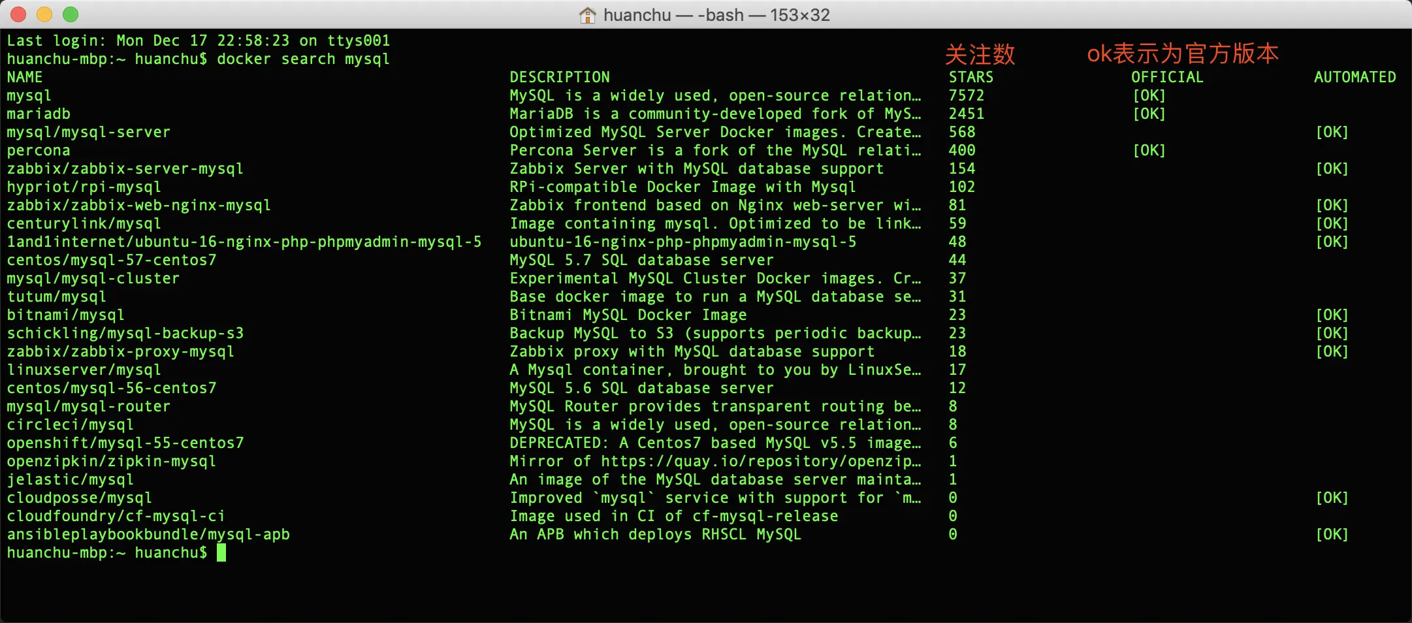Click the STARS column header
Image resolution: width=1412 pixels, height=623 pixels.
pos(971,77)
